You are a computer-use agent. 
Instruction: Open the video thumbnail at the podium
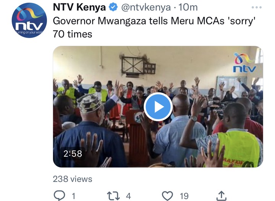tap(158, 107)
